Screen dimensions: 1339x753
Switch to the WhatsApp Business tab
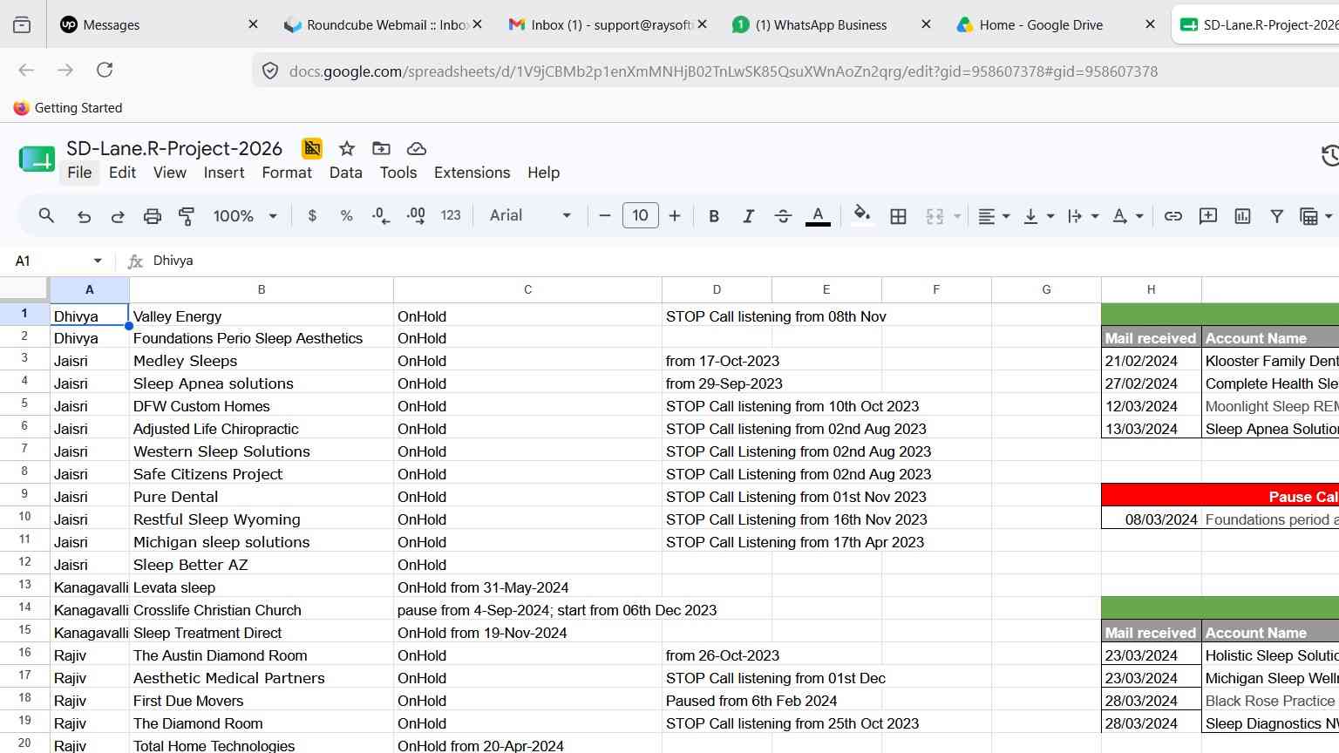coord(820,24)
